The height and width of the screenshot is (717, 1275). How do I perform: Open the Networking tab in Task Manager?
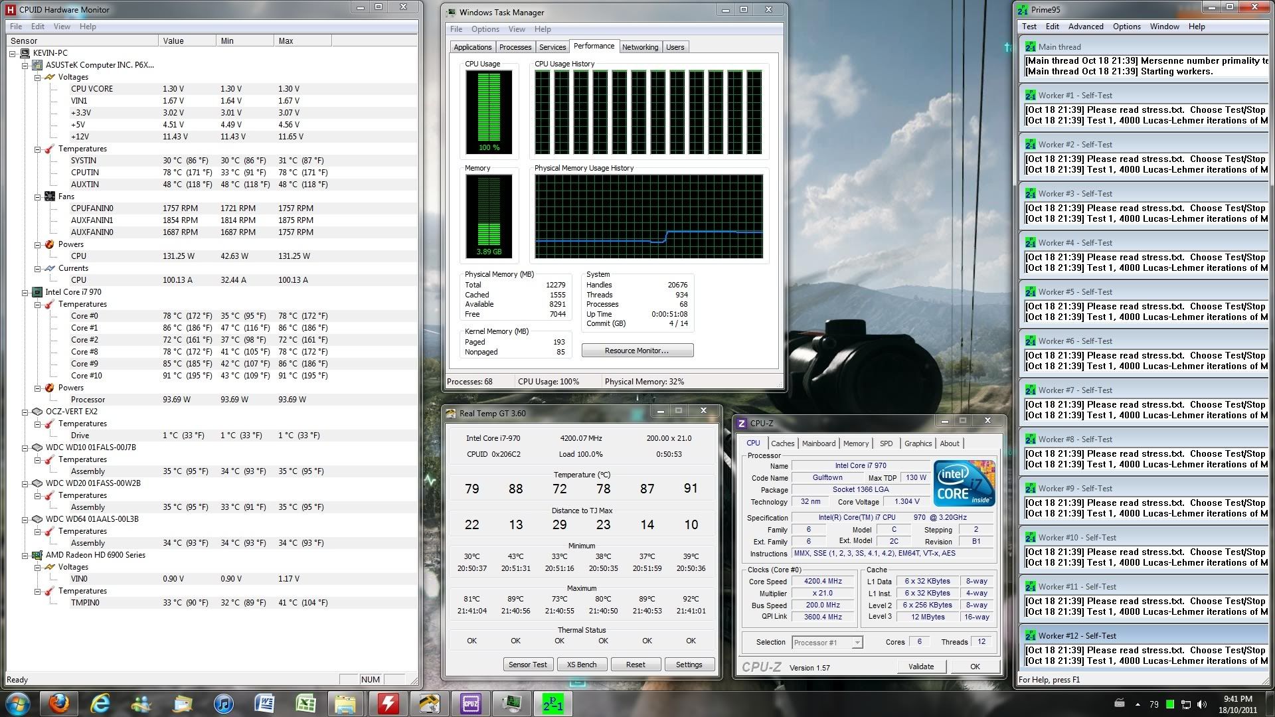[640, 47]
